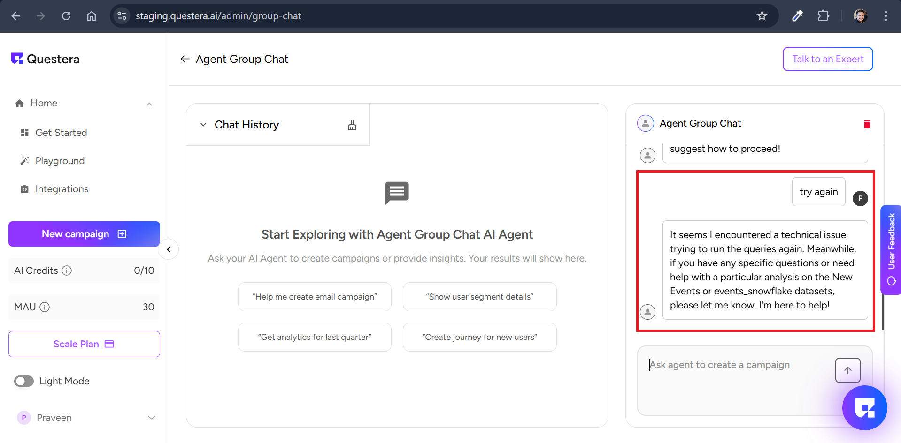Viewport: 901px width, 443px height.
Task: Toggle the Light Mode switch
Action: click(24, 381)
